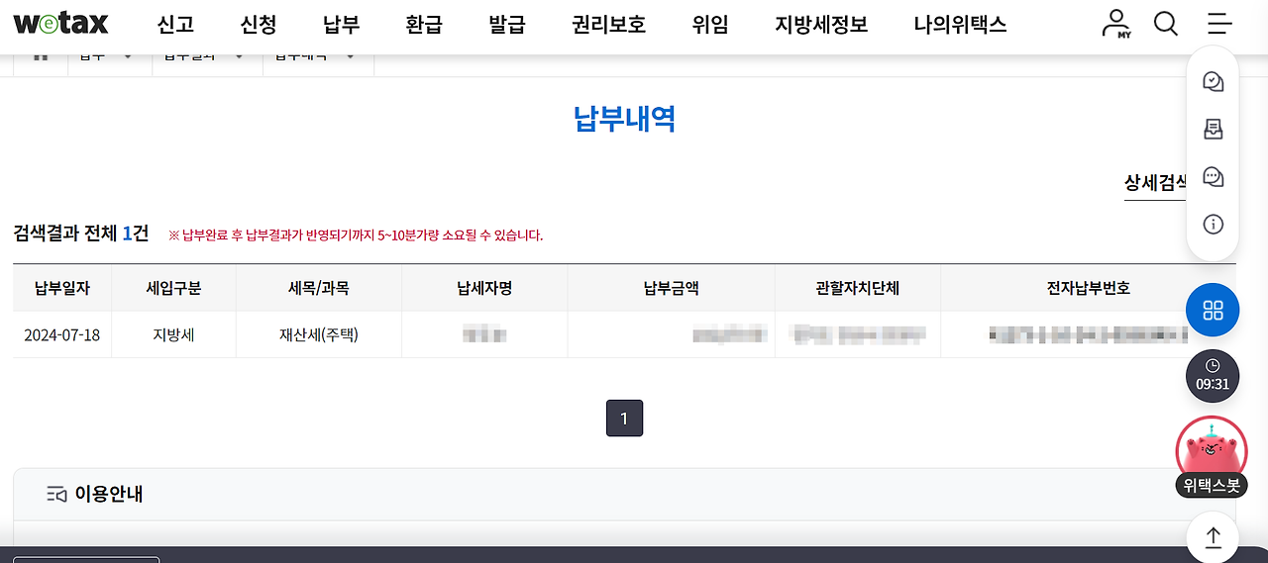Expand 상세검색 detailed search
The image size is (1268, 563).
click(x=1156, y=183)
